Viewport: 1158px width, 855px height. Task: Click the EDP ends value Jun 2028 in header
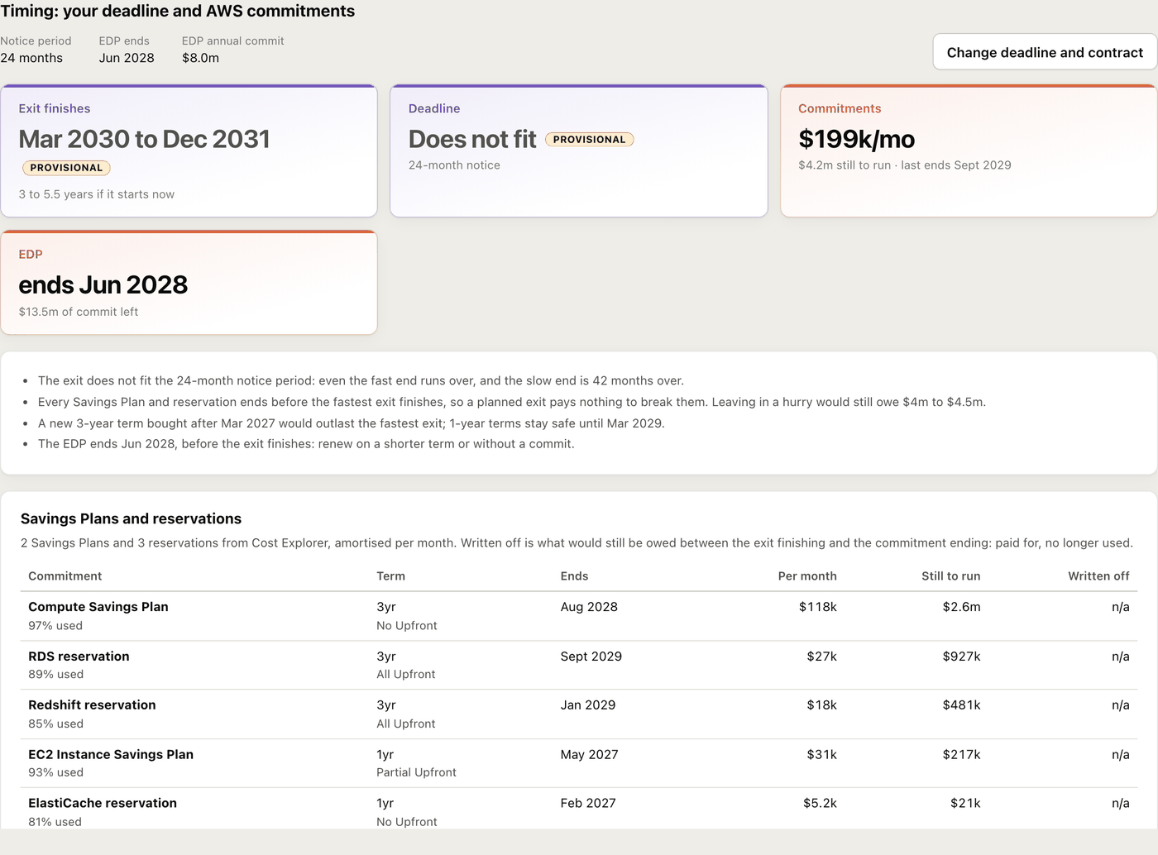(x=127, y=58)
